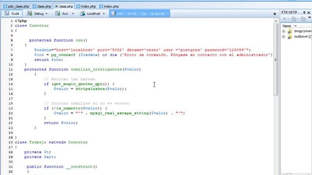Screen dimensions: 312x175
Task: Show more FTP toolbar buttons chevron
Action: pos(310,17)
